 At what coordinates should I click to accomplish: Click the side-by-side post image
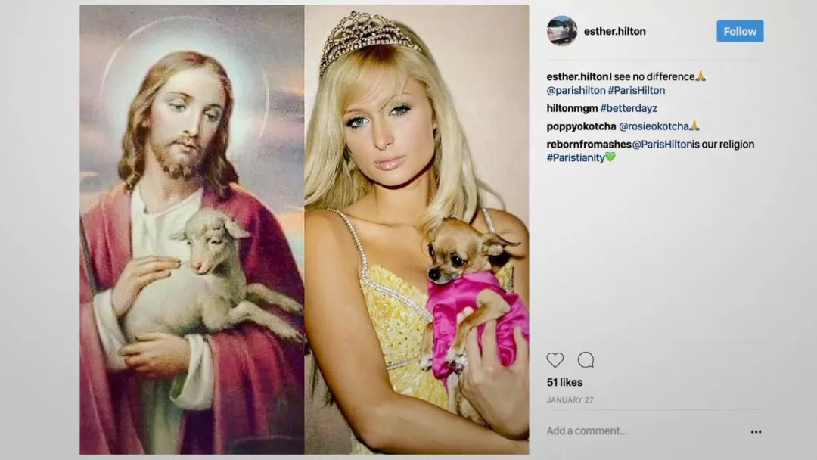304,230
